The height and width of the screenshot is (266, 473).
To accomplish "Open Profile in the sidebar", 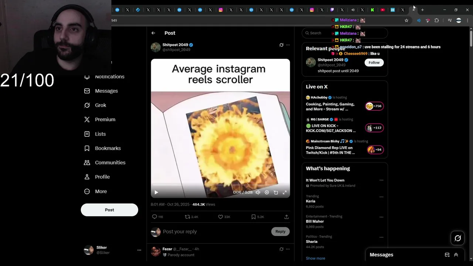I will click(97, 177).
